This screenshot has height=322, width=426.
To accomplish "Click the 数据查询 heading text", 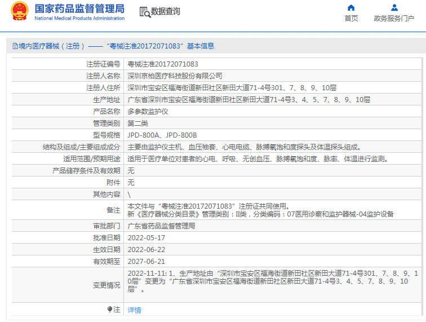I will (166, 11).
